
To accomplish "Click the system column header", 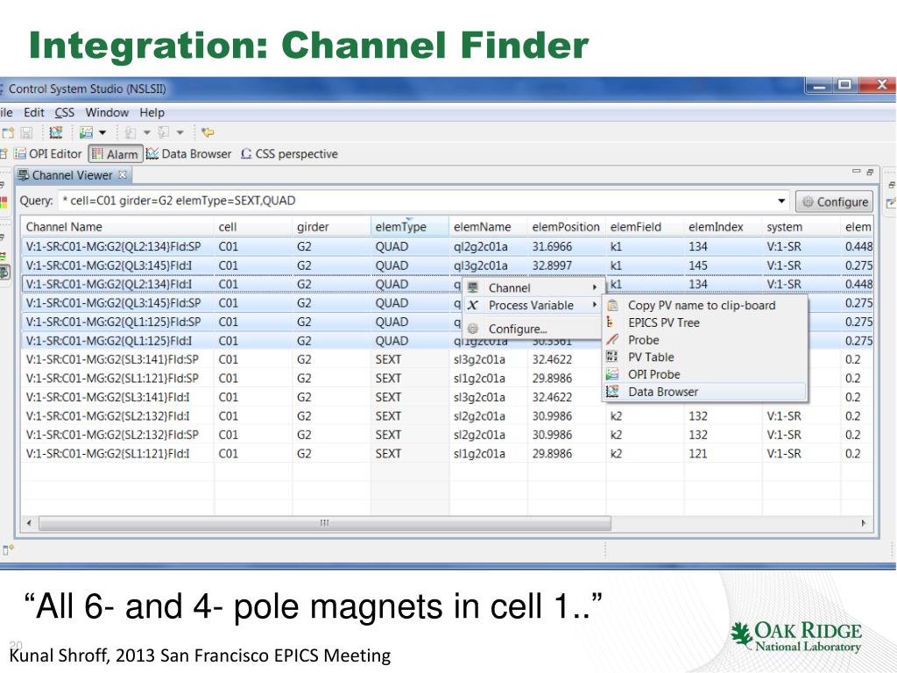I will pyautogui.click(x=802, y=227).
